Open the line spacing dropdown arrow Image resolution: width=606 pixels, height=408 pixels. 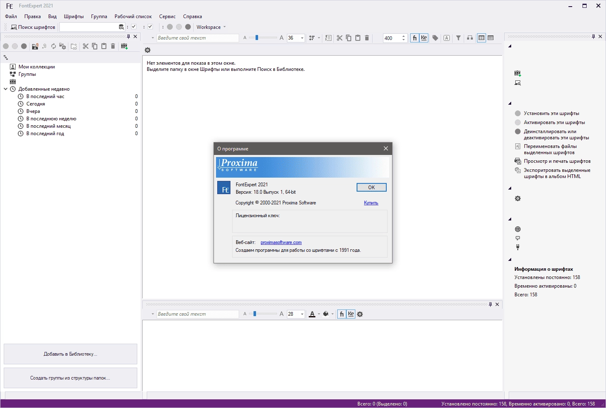[319, 38]
